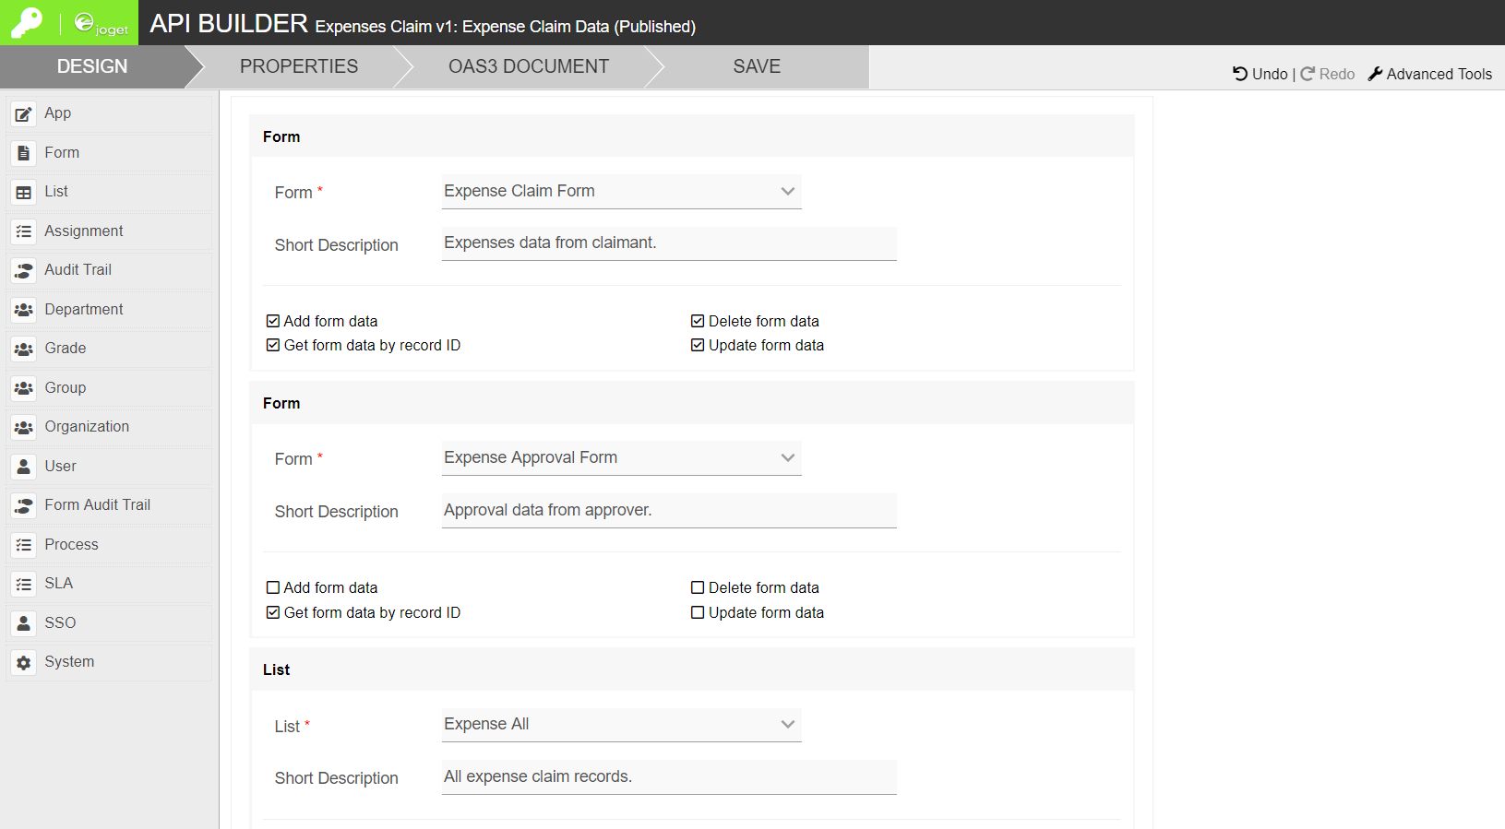This screenshot has width=1505, height=829.
Task: Click the Joget key logo icon
Action: tap(27, 22)
